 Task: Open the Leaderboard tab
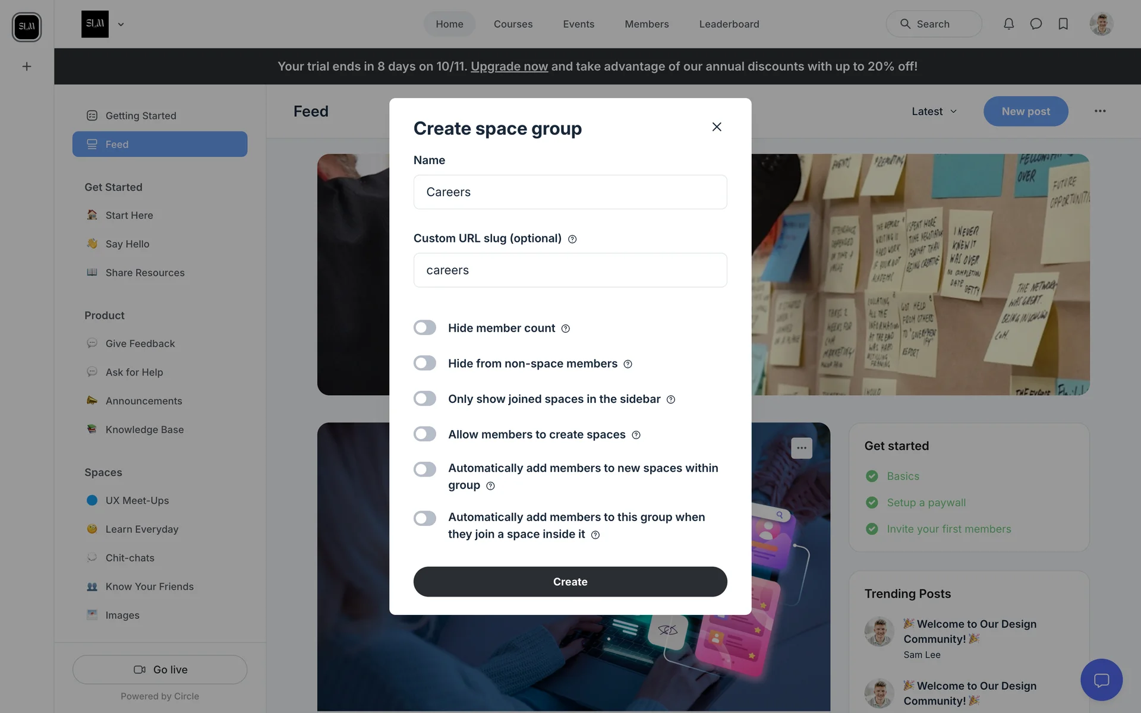tap(729, 24)
